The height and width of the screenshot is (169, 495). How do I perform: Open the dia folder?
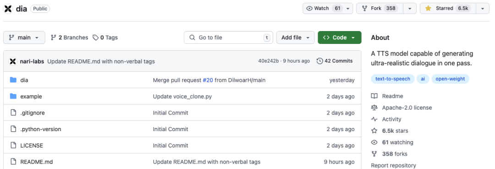coord(24,80)
